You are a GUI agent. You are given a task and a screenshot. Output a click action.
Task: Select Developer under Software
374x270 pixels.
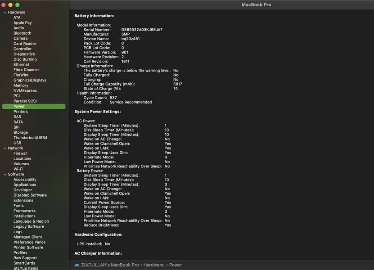point(23,190)
